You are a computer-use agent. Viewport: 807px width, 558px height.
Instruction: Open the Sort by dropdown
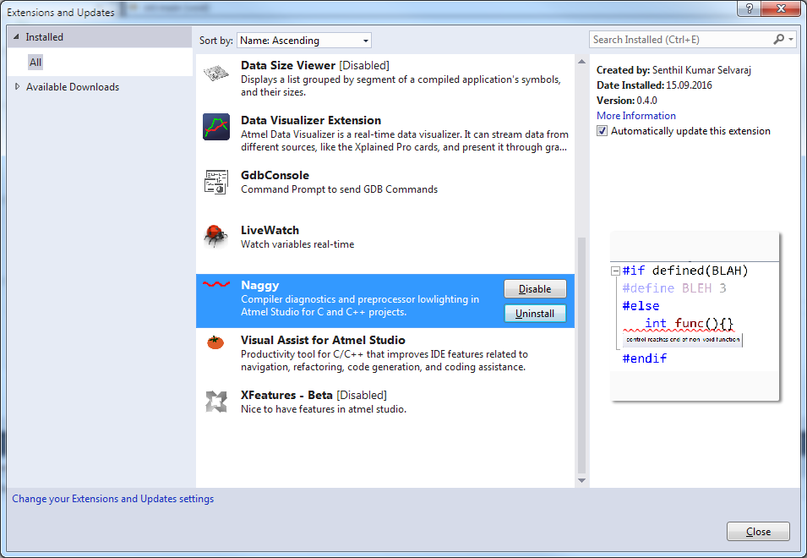coord(303,40)
